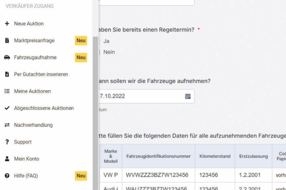
Task: Click the plus icon beside Neue Auktion
Action: point(7,24)
